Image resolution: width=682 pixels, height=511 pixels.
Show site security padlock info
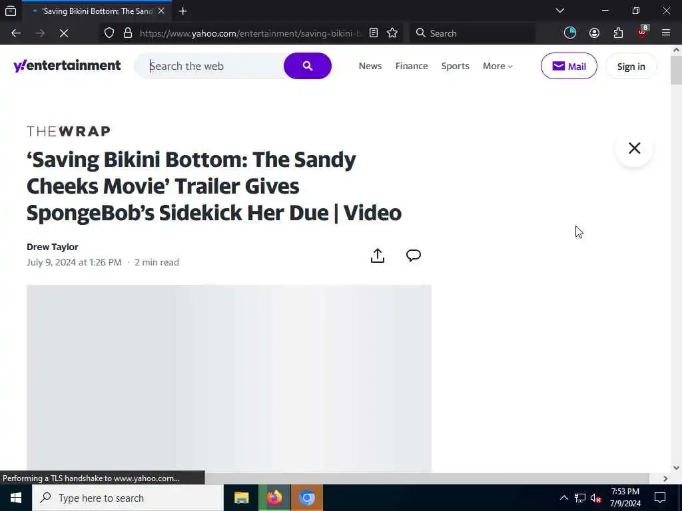click(x=128, y=33)
